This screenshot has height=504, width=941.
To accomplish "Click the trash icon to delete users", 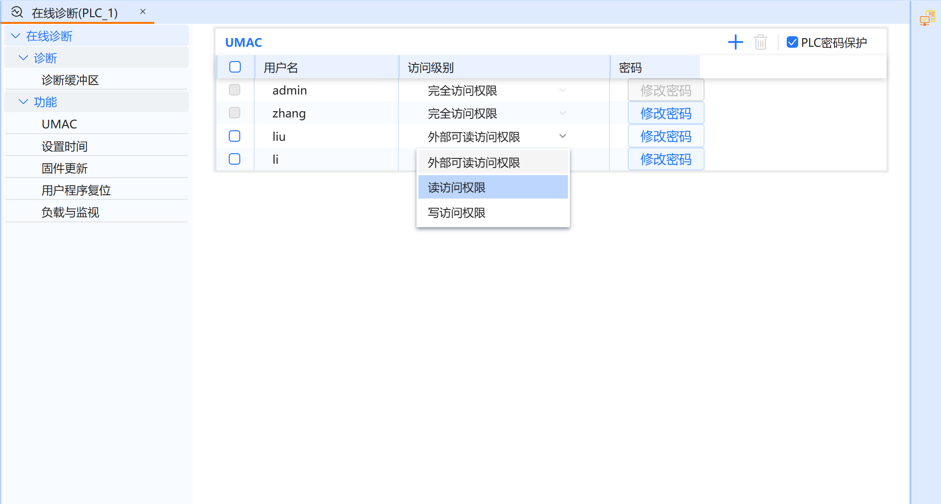I will [x=760, y=42].
